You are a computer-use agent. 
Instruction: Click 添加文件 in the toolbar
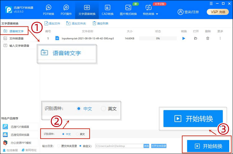pos(52,23)
